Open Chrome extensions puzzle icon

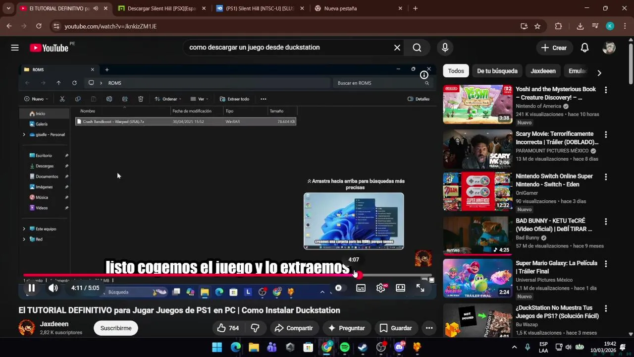click(559, 26)
